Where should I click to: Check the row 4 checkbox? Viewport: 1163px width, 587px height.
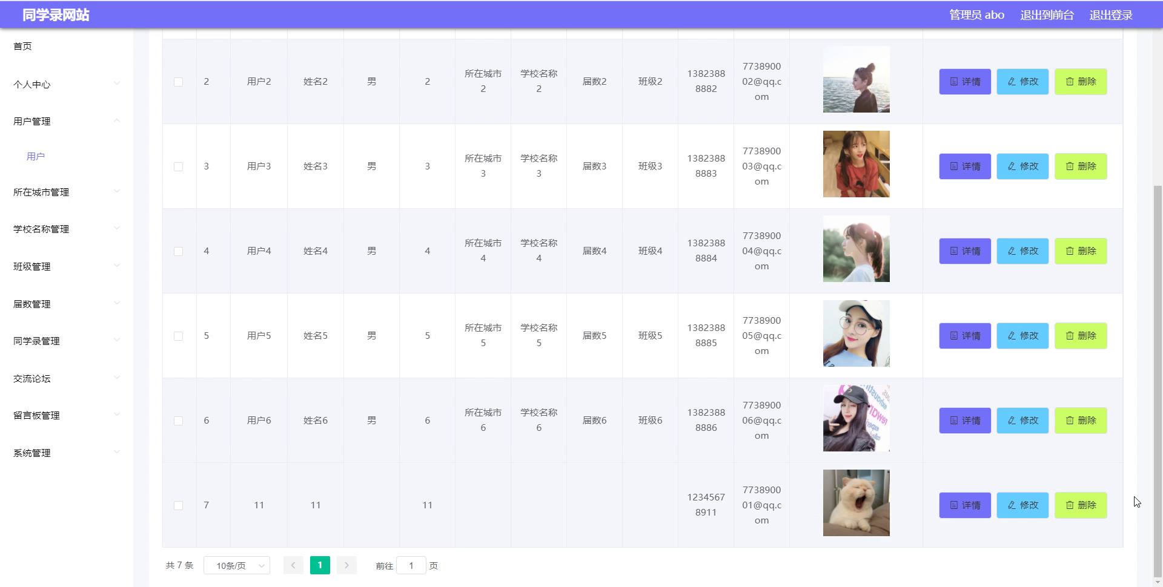(x=178, y=251)
